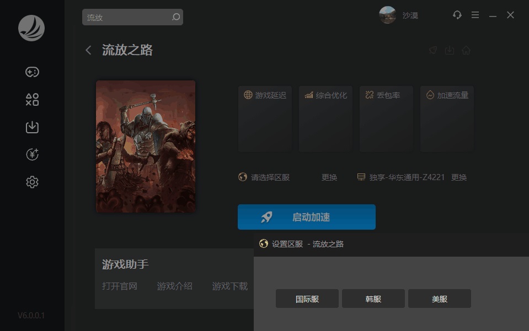Click the search field containing 流放

click(x=132, y=17)
